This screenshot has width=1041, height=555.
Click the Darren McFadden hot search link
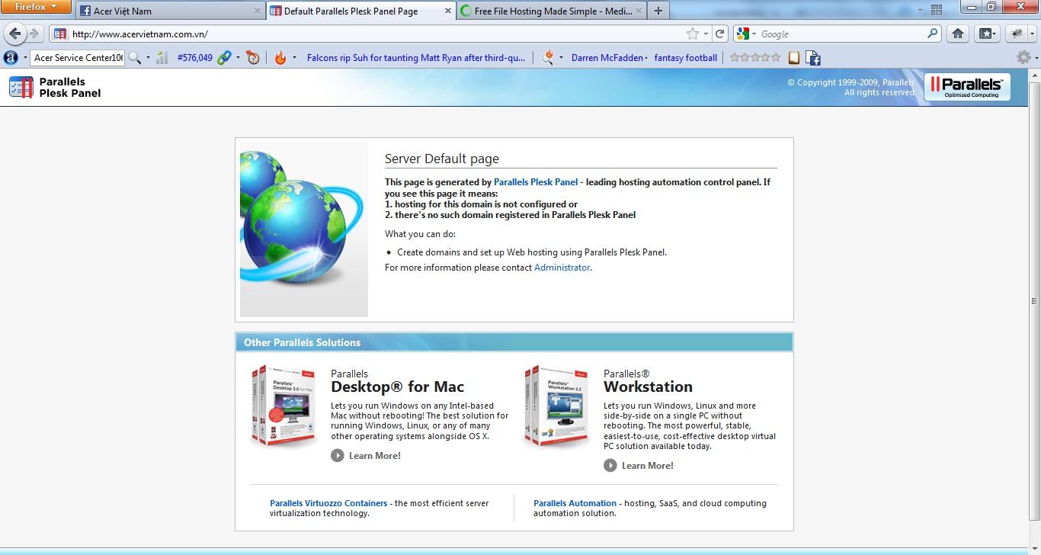click(x=607, y=58)
